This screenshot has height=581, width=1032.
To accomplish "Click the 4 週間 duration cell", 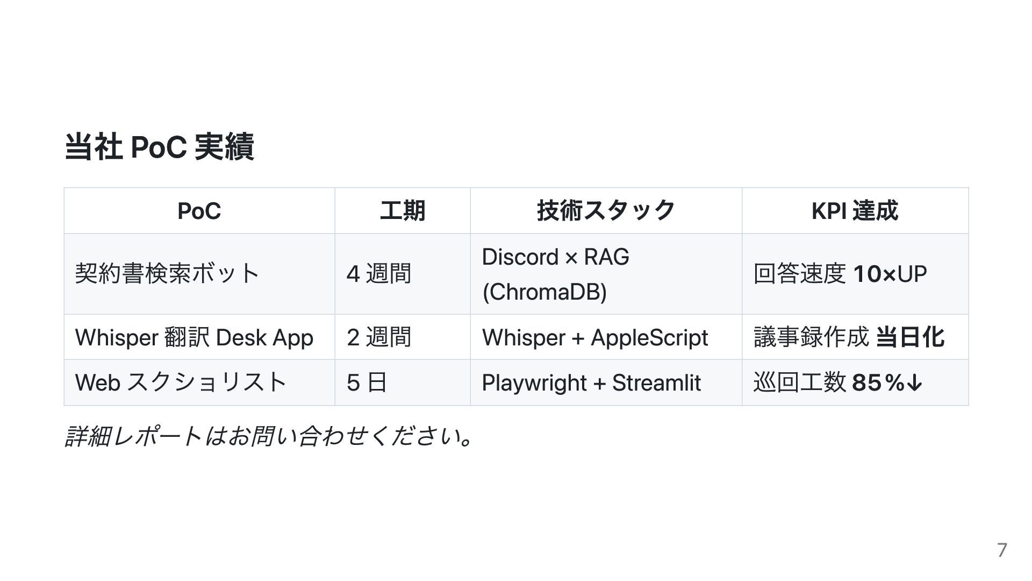I will [x=403, y=274].
